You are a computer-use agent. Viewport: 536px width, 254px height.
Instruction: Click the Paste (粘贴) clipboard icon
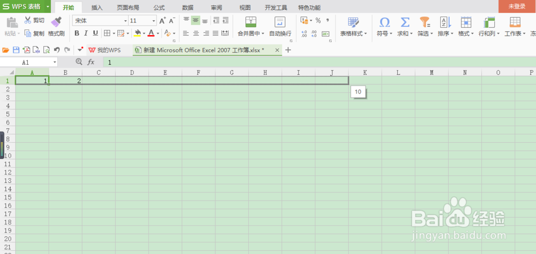12,22
